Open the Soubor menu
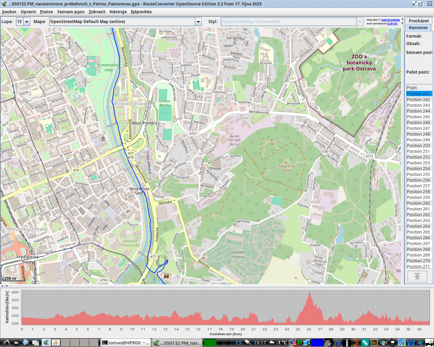This screenshot has width=434, height=347. 9,12
